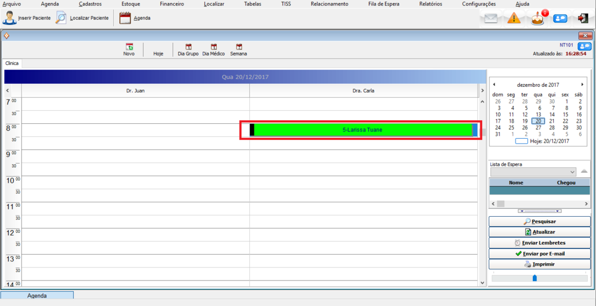Go to next month in calendar
596x306 pixels.
[582, 85]
